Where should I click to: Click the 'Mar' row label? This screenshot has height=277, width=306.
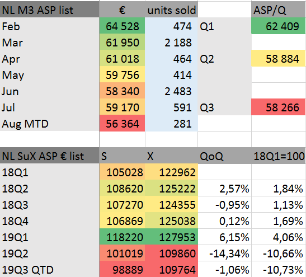pos(50,42)
